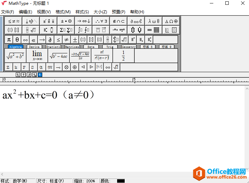This screenshot has height=183, width=249.
Task: Click the circled plus ⊕ symbol
Action: (x=75, y=67)
